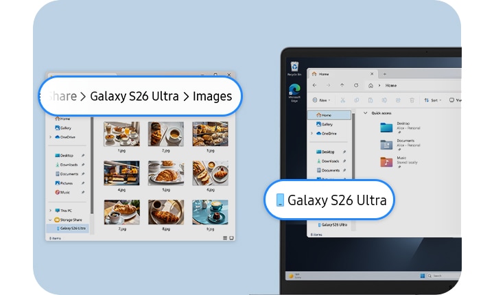Click Home breadcrumb in laptop address bar
Screen dimensions: 494x295
click(390, 85)
